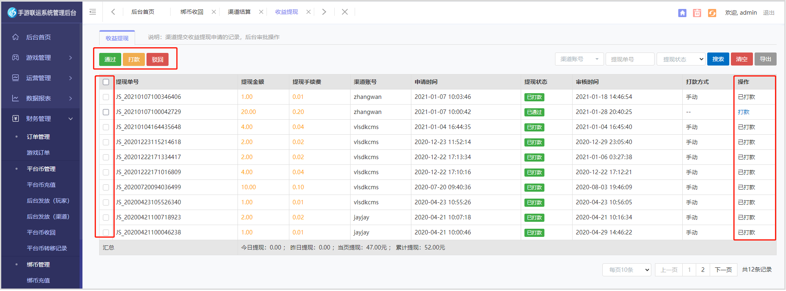The width and height of the screenshot is (786, 291).
Task: Click the 退出 logout link
Action: [769, 13]
